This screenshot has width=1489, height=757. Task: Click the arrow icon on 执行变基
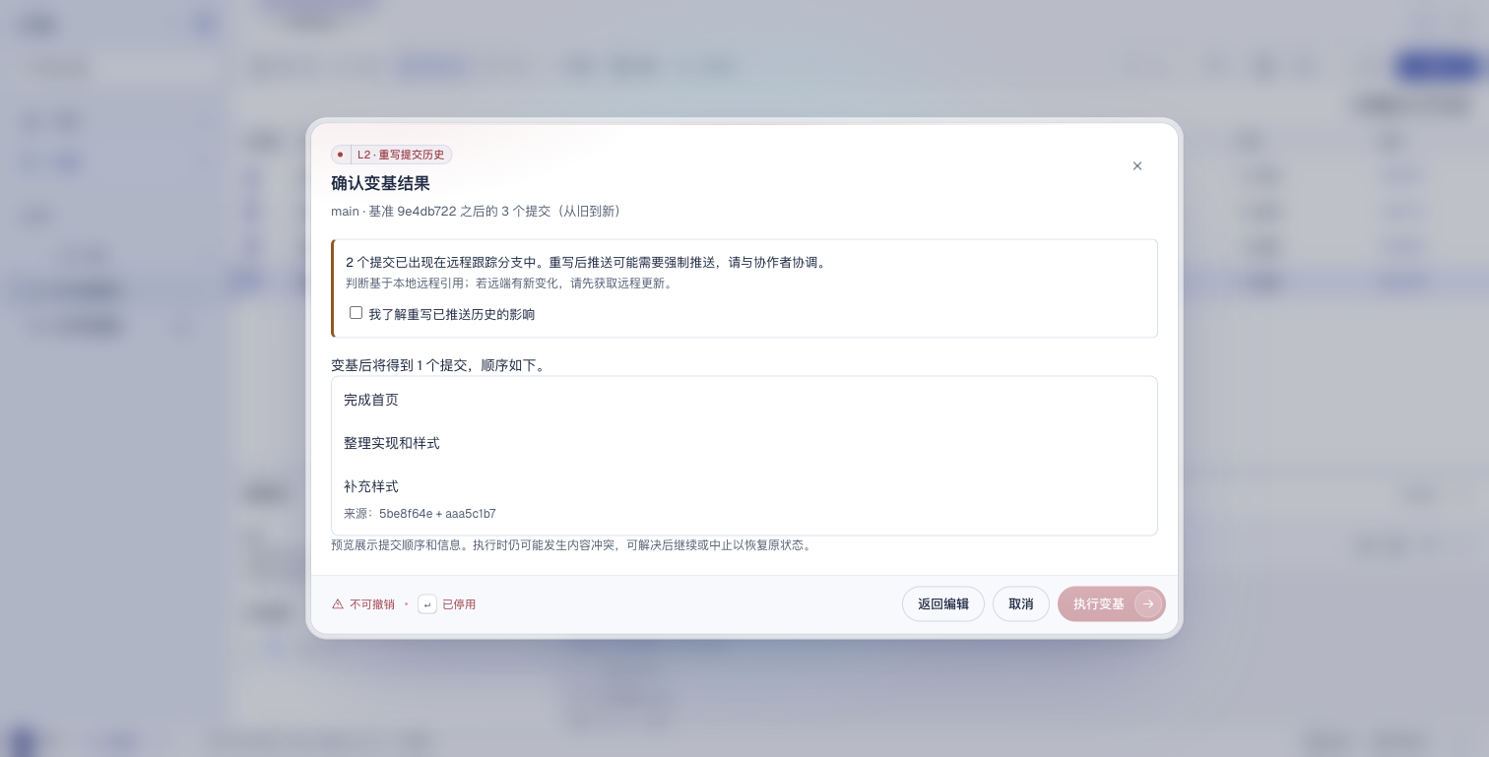point(1148,604)
